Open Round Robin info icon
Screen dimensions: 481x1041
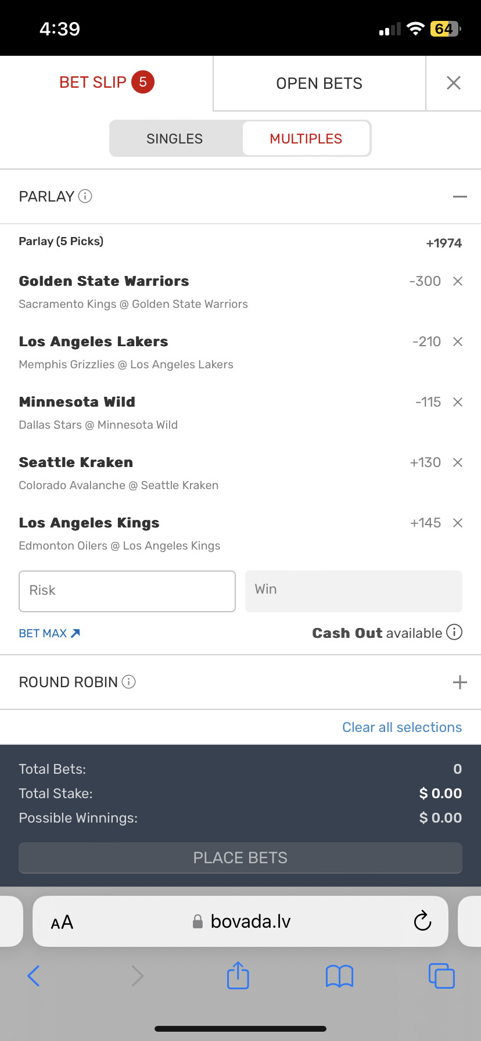coord(129,682)
